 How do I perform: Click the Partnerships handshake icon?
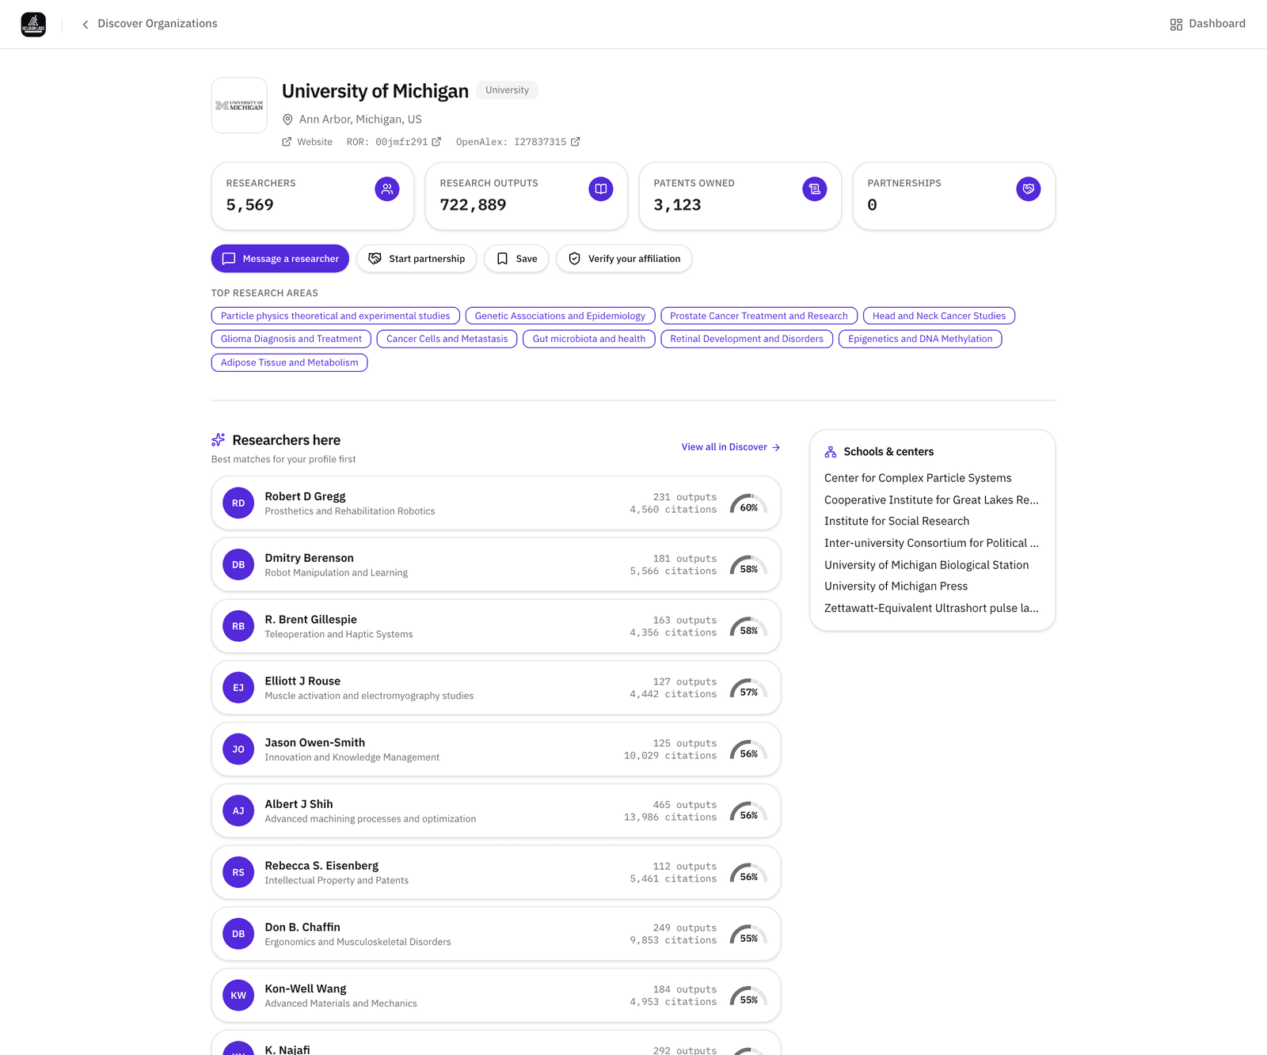1029,189
